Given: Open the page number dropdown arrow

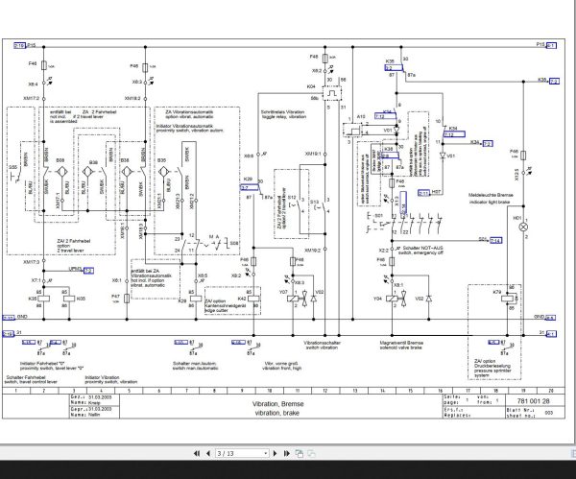Looking at the screenshot, I should tap(266, 454).
